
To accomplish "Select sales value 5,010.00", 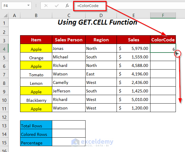I will click(x=133, y=99).
